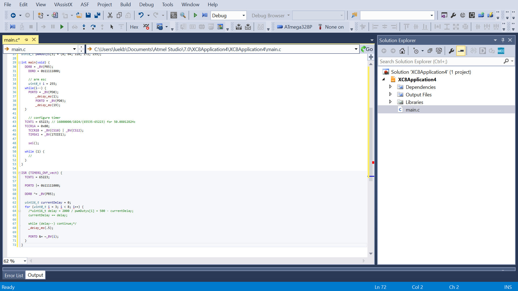Expand the Dependencies node
The height and width of the screenshot is (291, 518).
click(x=390, y=87)
